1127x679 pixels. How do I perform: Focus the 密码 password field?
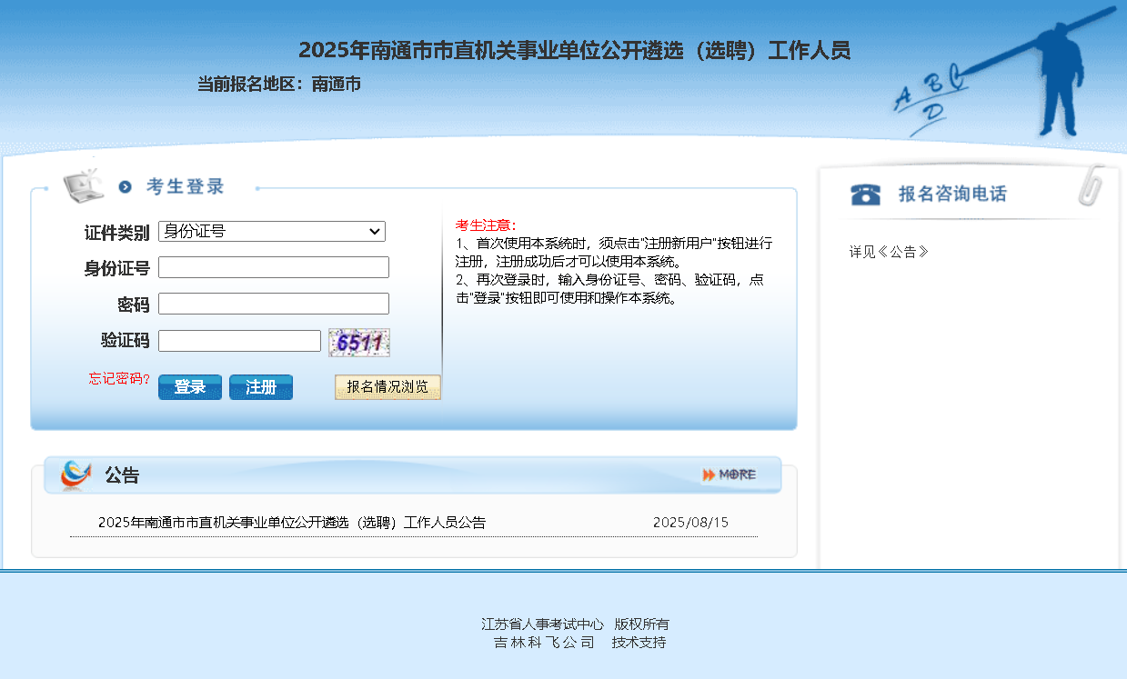click(x=274, y=304)
